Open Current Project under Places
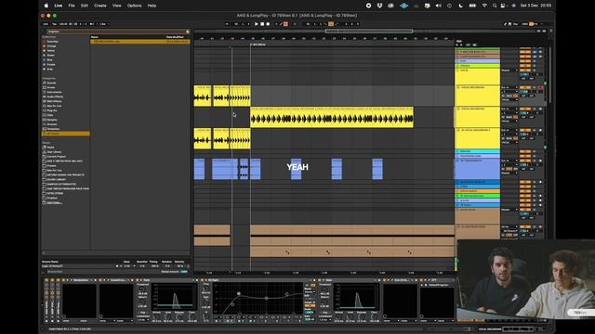The height and width of the screenshot is (334, 595). (56, 157)
